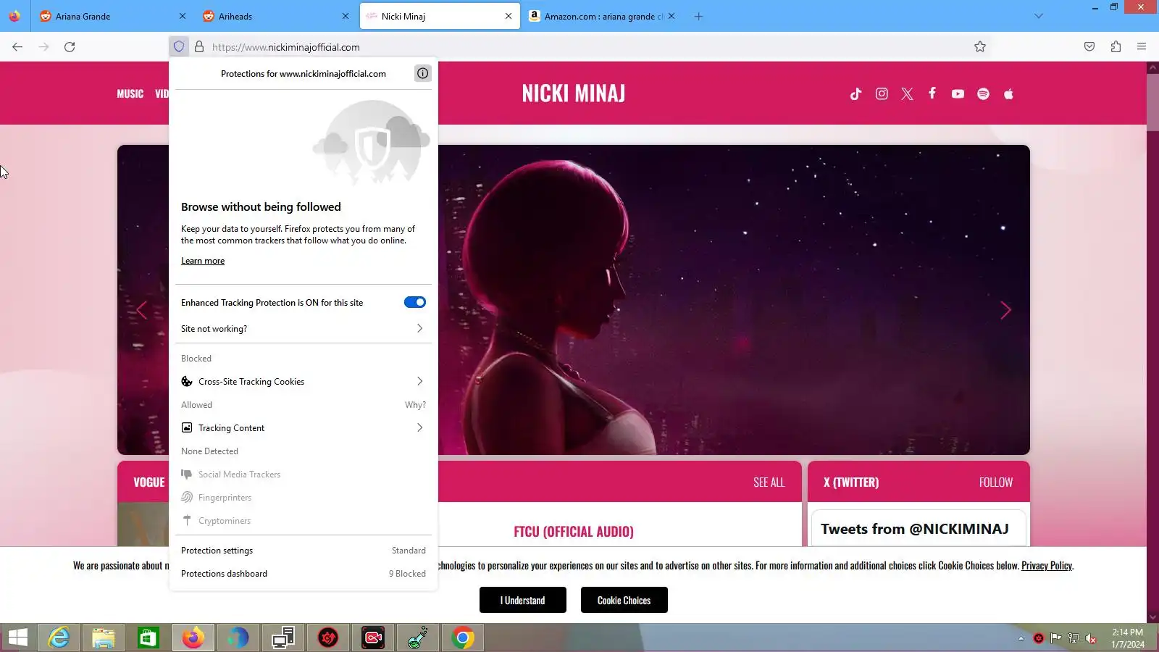Open the Apple Music icon in header
Screen dimensions: 1159x652
(x=1008, y=93)
